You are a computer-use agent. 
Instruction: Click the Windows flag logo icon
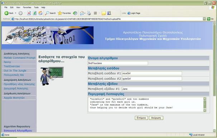click(x=212, y=7)
